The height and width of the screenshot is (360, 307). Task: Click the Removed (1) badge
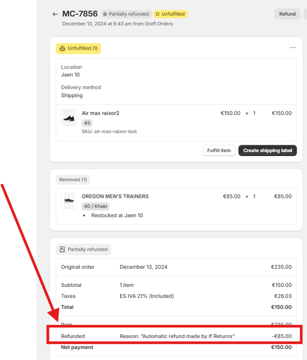73,179
